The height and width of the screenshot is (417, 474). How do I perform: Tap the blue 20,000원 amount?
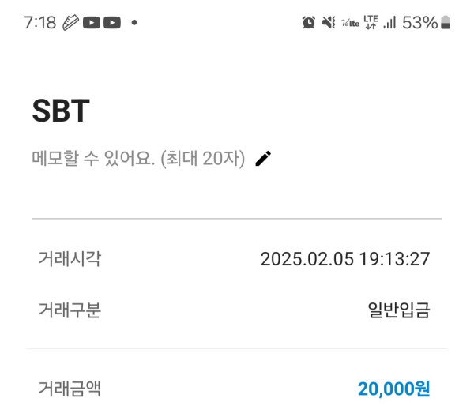(x=393, y=389)
